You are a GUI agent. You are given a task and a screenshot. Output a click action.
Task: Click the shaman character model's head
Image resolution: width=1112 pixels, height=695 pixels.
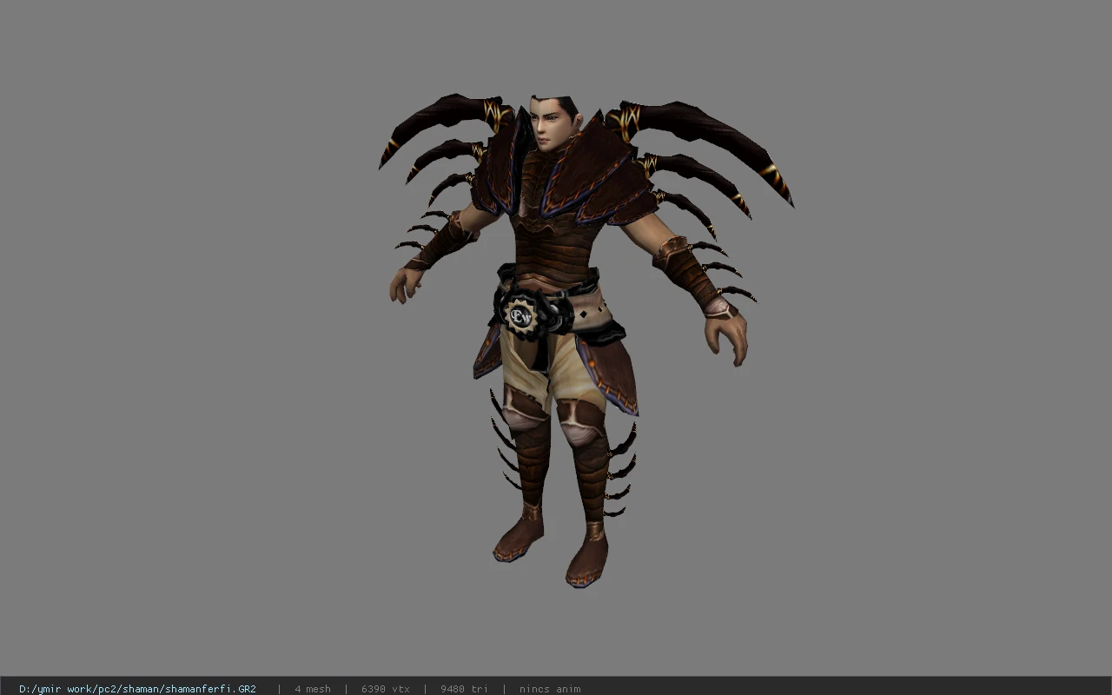553,122
